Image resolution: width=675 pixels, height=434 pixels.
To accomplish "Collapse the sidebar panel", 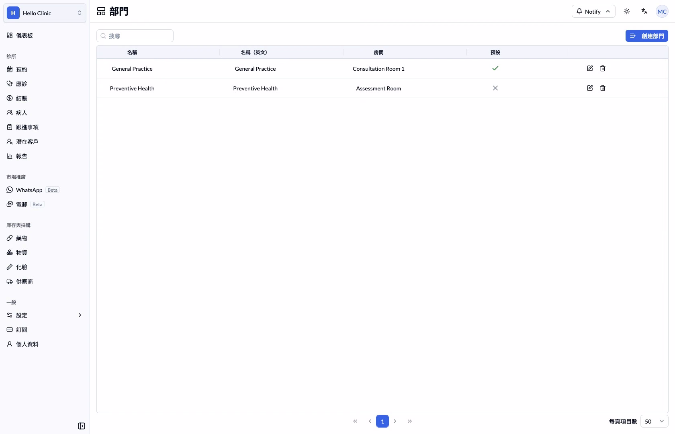I will coord(82,426).
